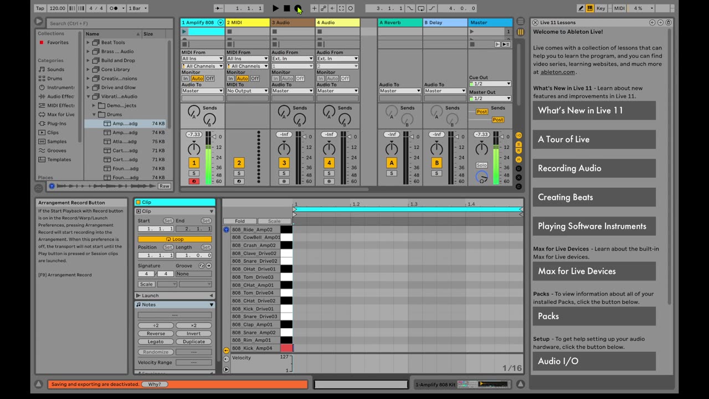Image resolution: width=709 pixels, height=399 pixels.
Task: Toggle the arrangement Loop switch
Action: coord(422,8)
